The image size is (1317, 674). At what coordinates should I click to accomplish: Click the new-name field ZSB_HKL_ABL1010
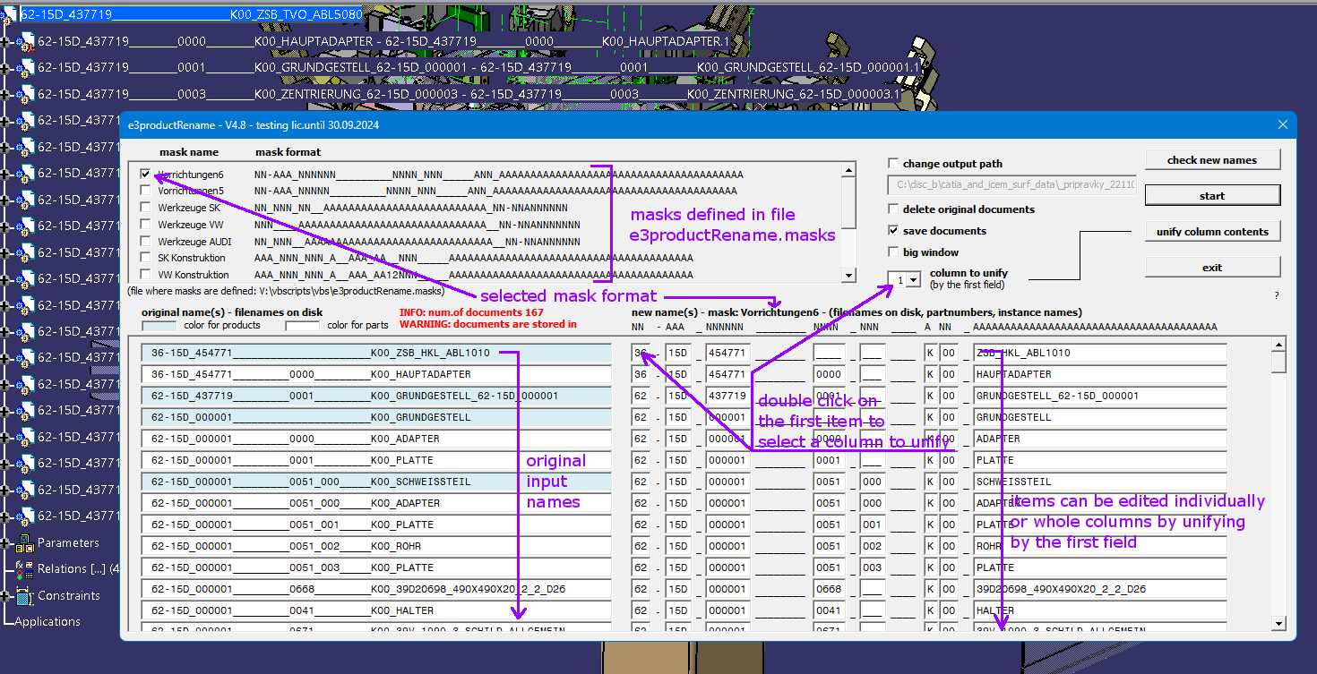pos(1099,353)
